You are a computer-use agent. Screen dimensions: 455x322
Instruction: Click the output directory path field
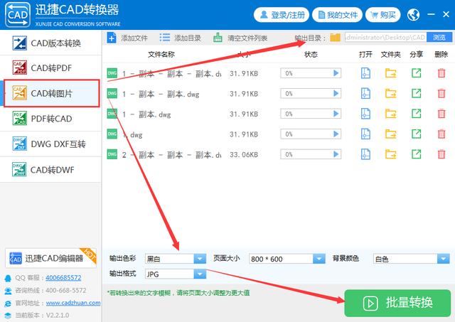pyautogui.click(x=385, y=37)
